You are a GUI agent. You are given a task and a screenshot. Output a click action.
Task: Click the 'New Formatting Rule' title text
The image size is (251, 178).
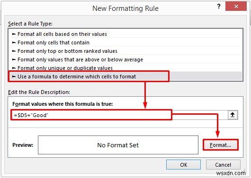pyautogui.click(x=125, y=8)
